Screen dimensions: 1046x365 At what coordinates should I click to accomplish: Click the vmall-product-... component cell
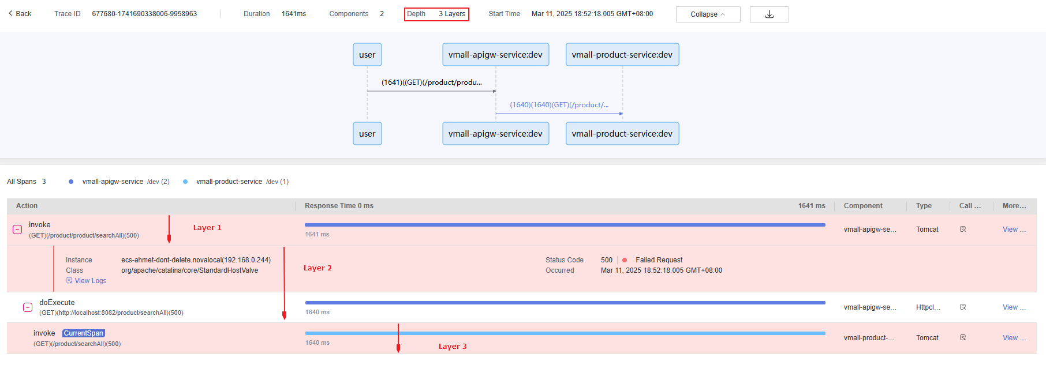point(869,338)
